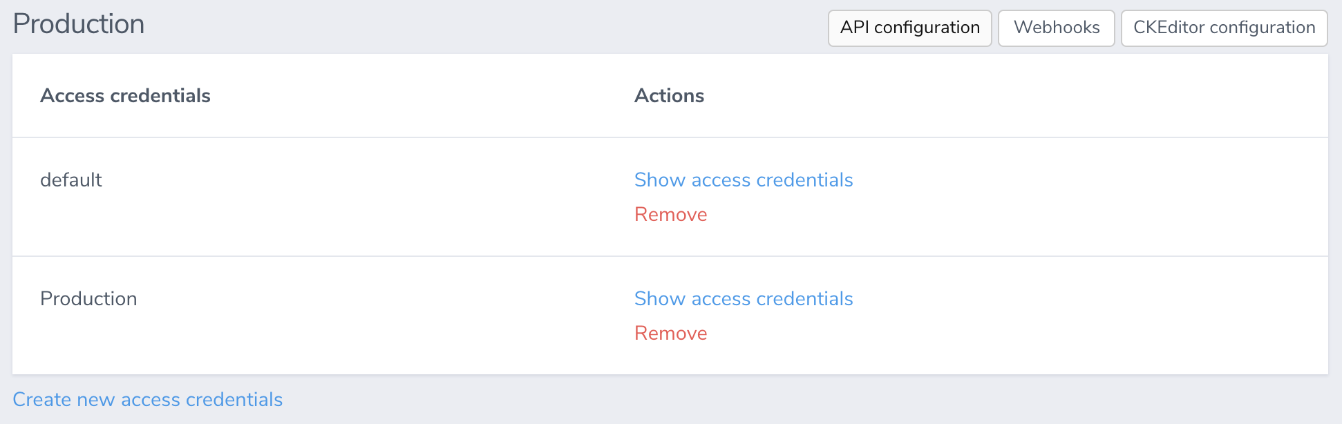Viewport: 1342px width, 424px height.
Task: Delete the Production entry via red Remove
Action: (670, 334)
